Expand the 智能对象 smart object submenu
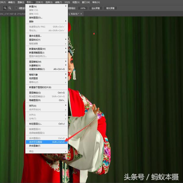The image size is (183, 183). click(x=47, y=75)
